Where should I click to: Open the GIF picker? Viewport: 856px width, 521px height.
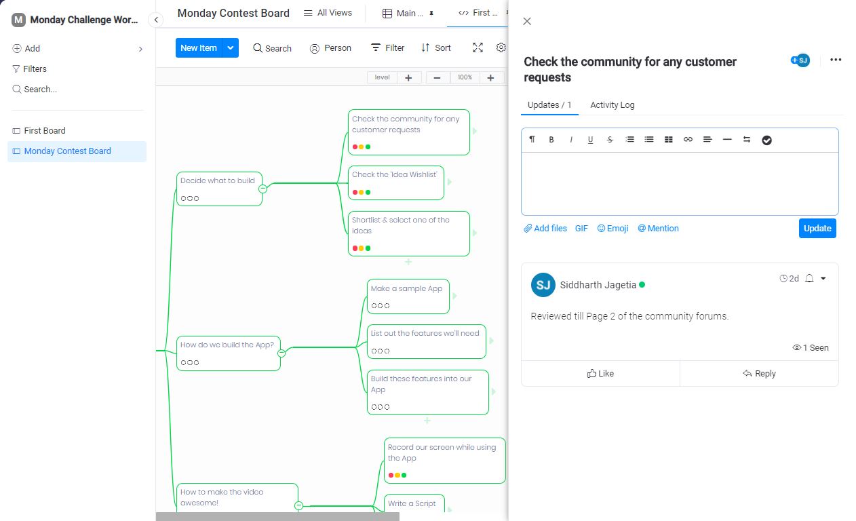click(581, 228)
